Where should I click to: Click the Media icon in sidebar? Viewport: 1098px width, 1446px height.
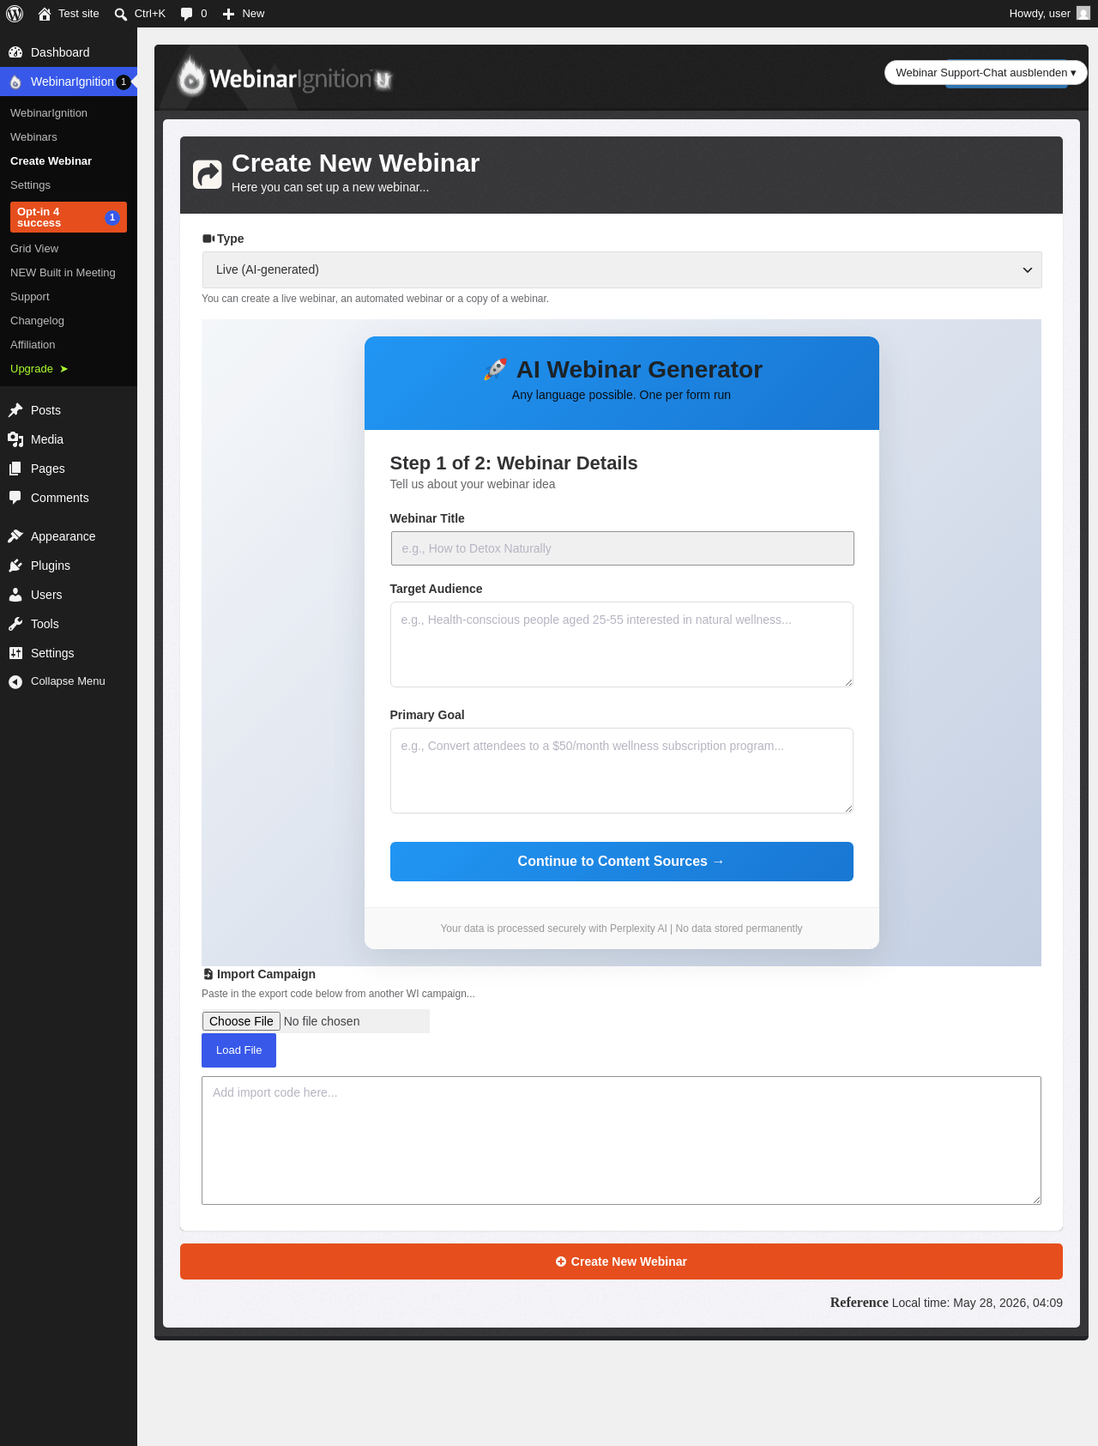point(15,439)
